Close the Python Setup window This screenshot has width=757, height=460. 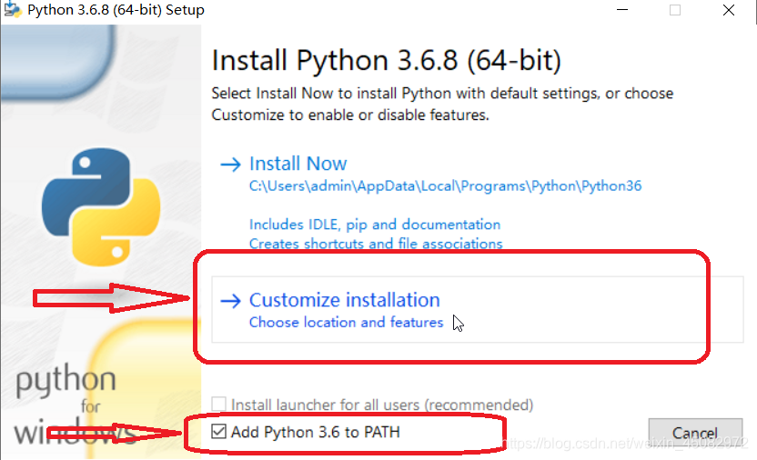(729, 10)
